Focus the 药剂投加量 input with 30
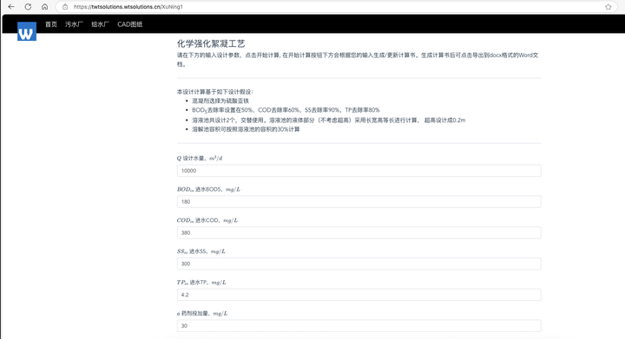This screenshot has width=625, height=339. click(x=359, y=326)
